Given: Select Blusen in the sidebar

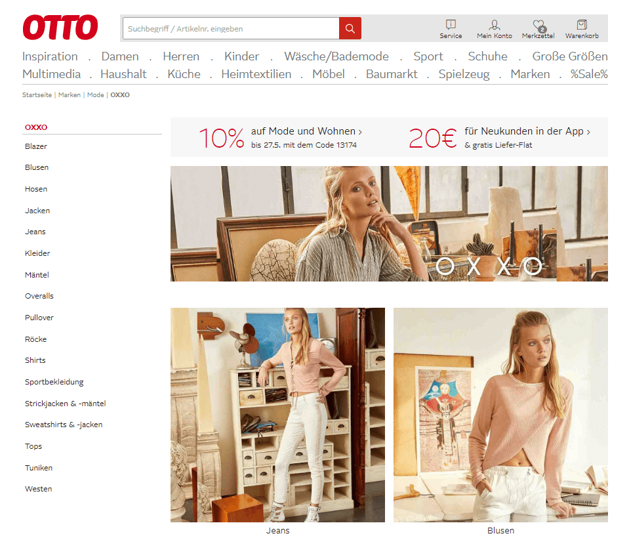Looking at the screenshot, I should 37,167.
